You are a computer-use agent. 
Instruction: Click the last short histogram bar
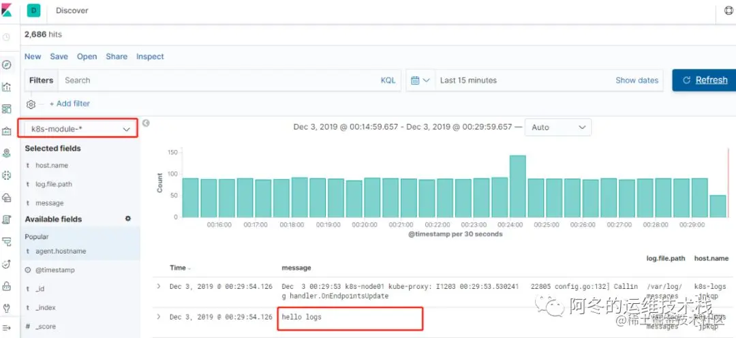pyautogui.click(x=718, y=206)
